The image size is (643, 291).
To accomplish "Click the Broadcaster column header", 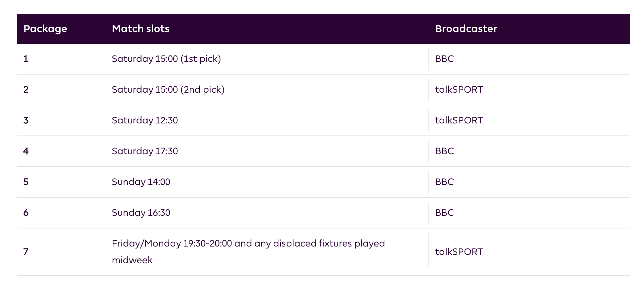I will [466, 29].
